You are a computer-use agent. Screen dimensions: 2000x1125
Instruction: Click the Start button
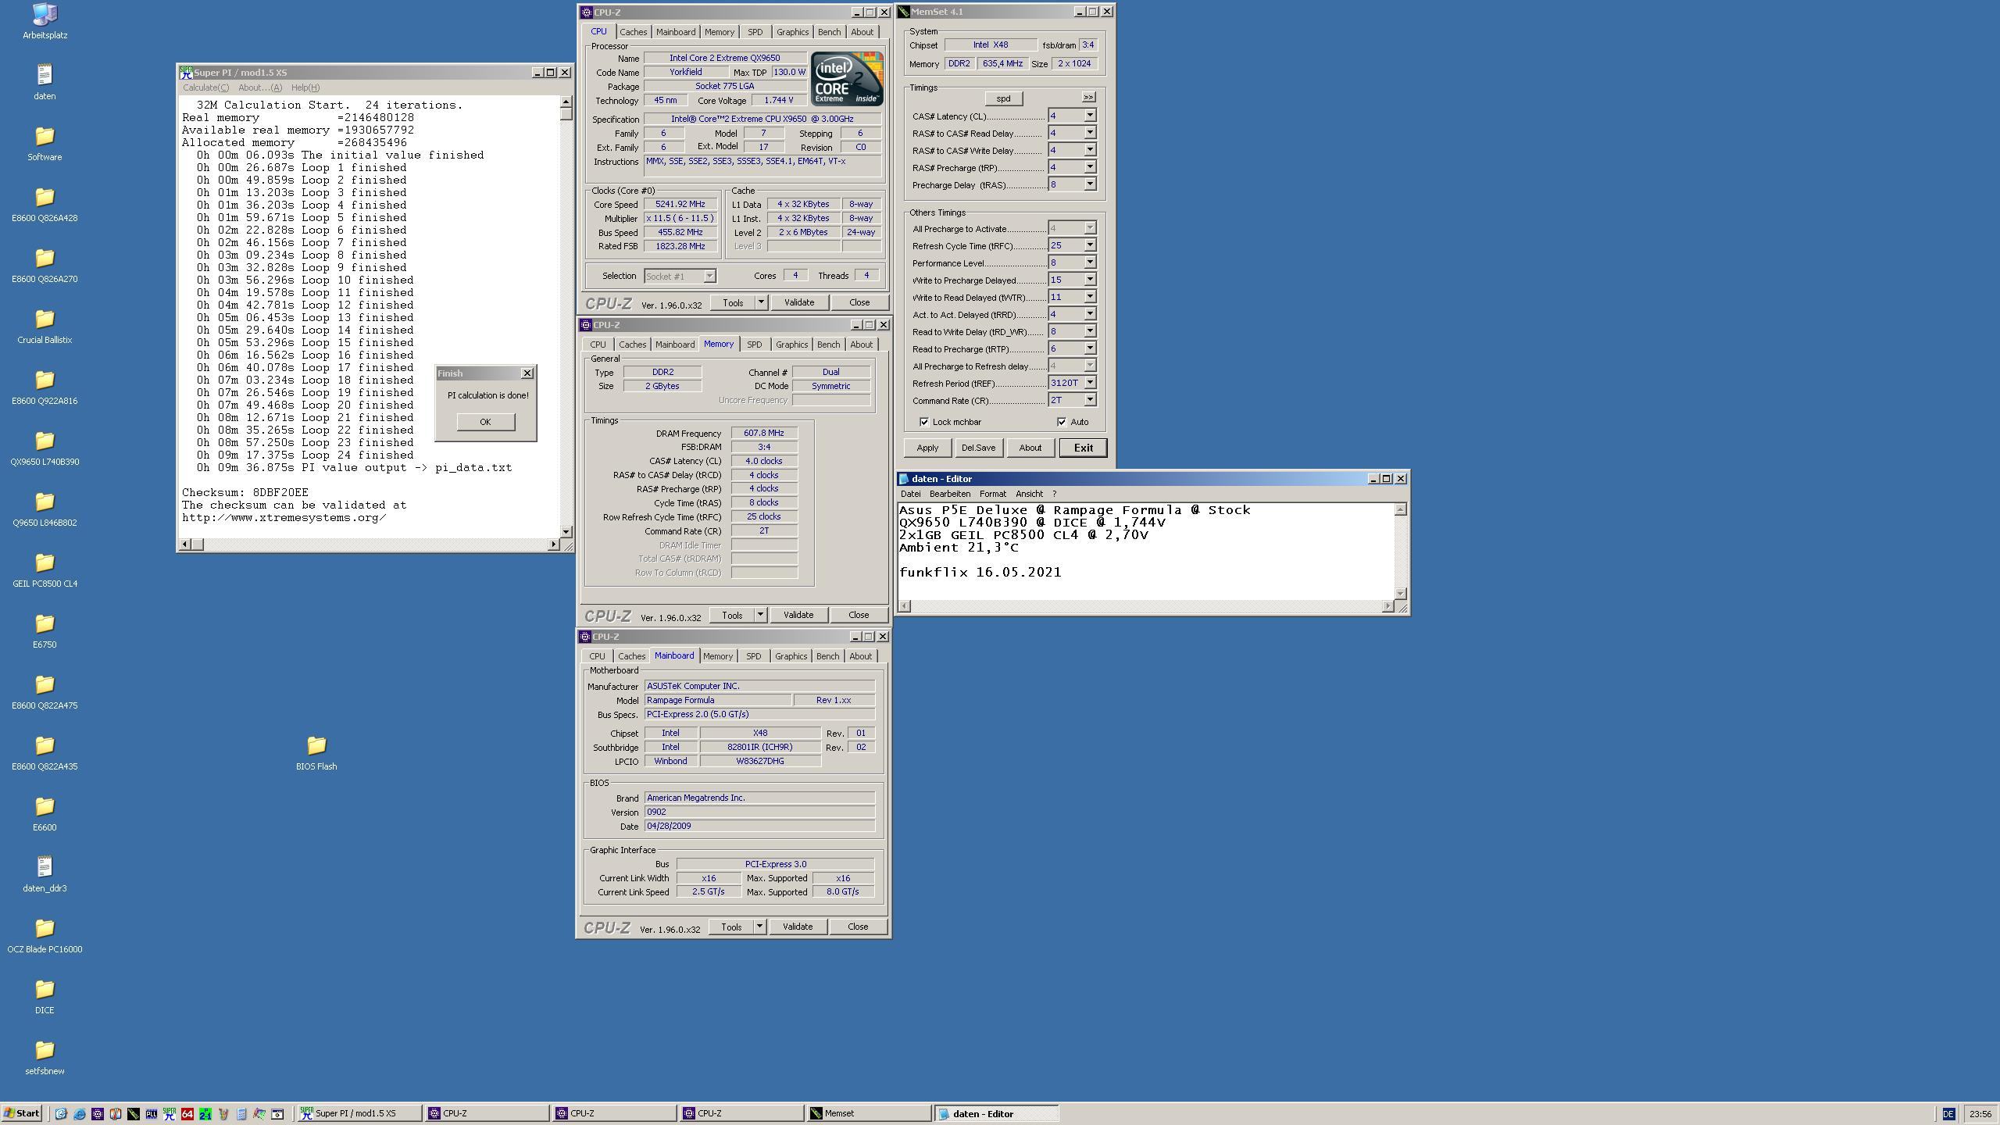point(22,1114)
